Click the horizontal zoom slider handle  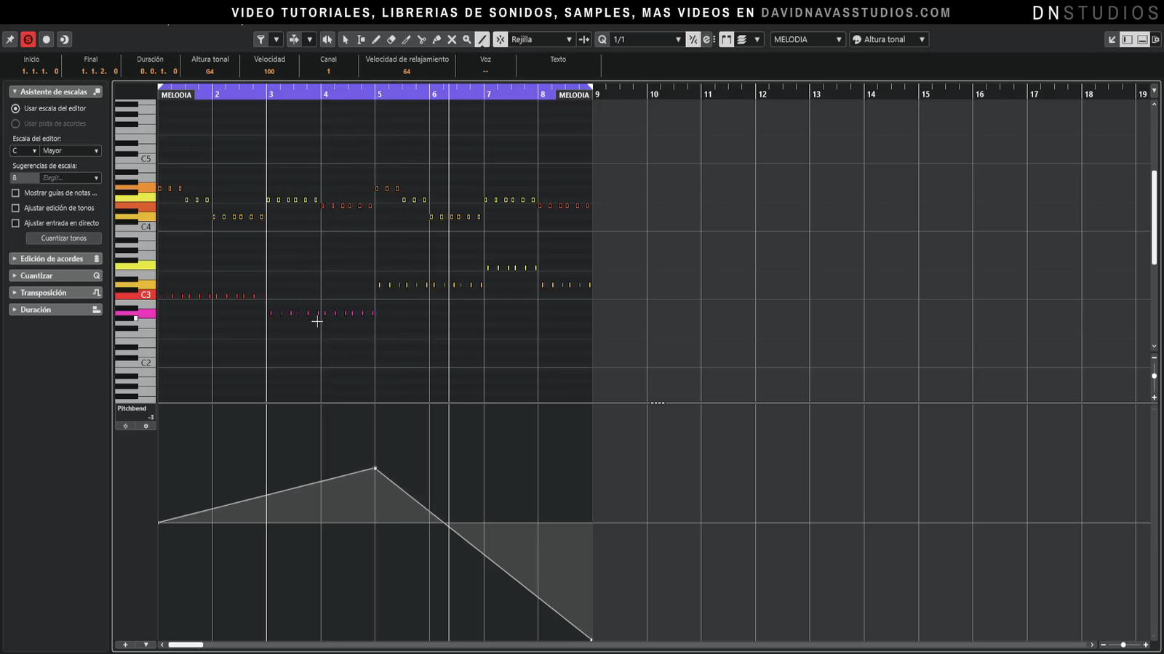pos(1123,645)
